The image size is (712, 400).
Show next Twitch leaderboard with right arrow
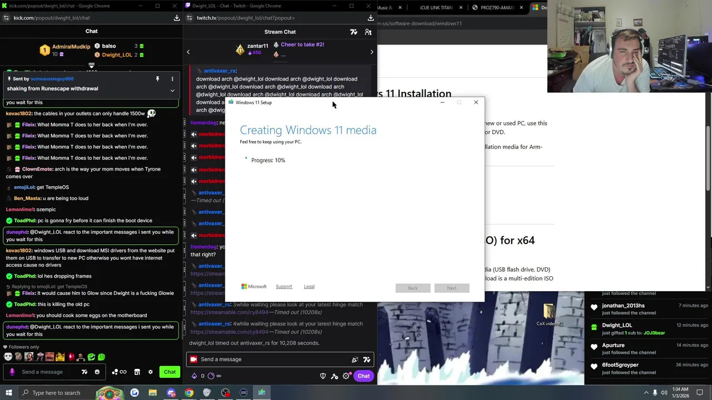372,52
